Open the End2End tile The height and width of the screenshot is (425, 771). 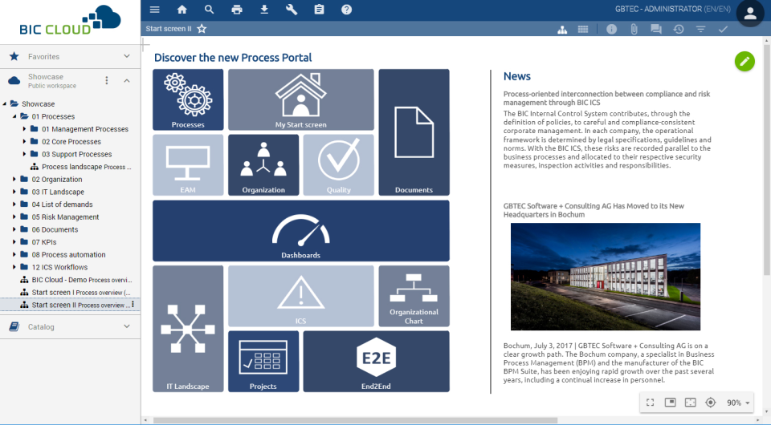point(376,361)
